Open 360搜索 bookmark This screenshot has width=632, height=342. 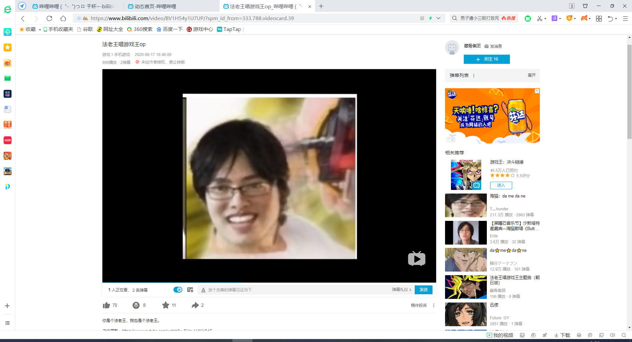(140, 29)
